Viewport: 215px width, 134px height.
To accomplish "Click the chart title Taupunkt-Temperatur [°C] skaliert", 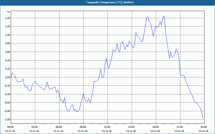I will [110, 2].
